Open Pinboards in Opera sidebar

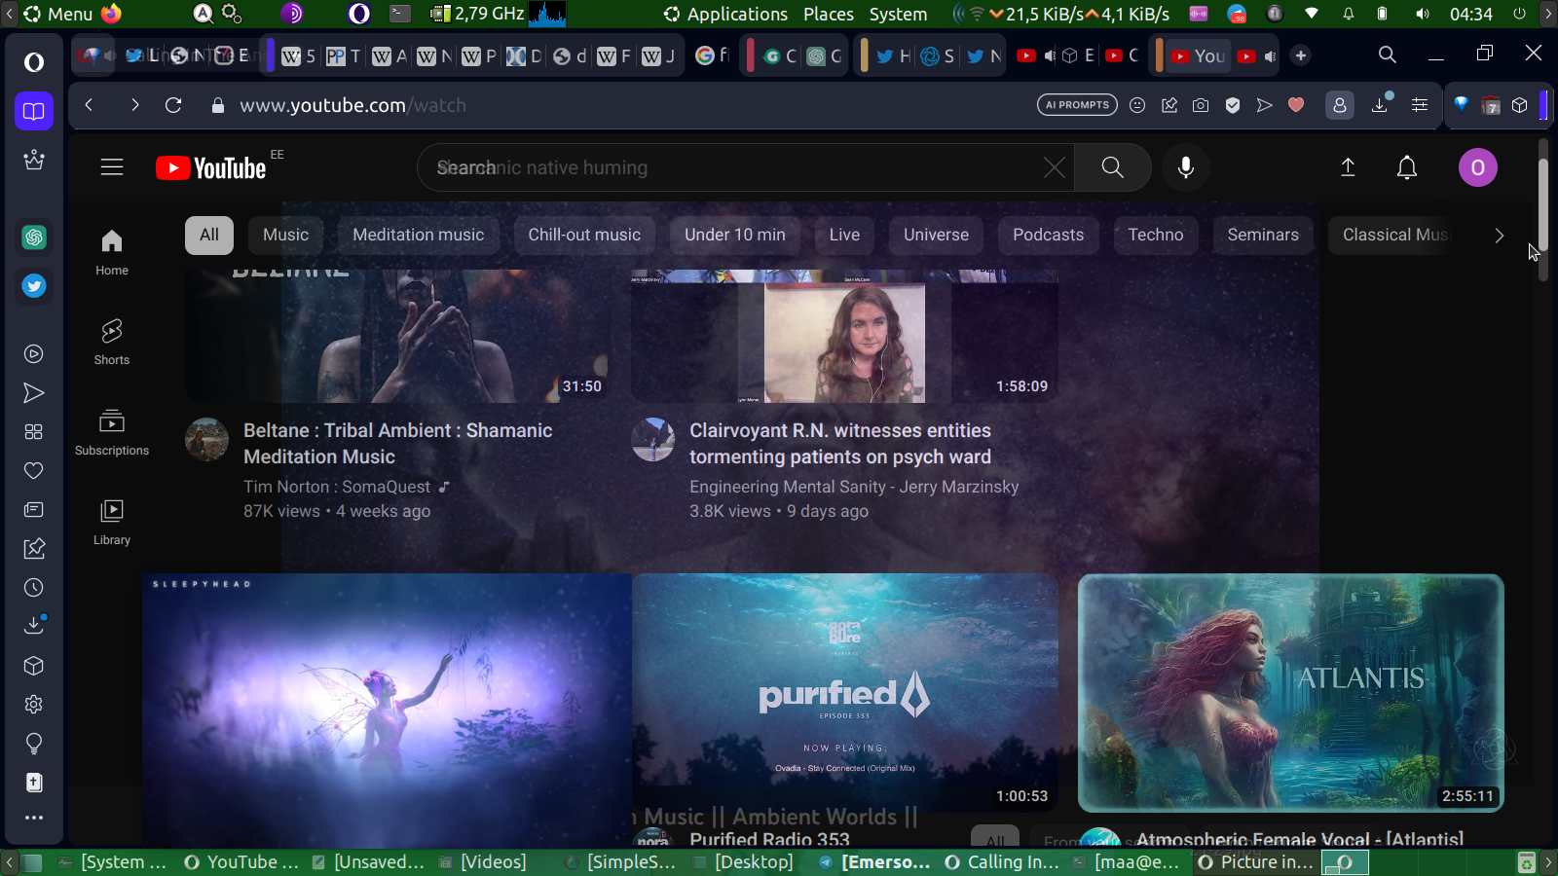tap(34, 549)
